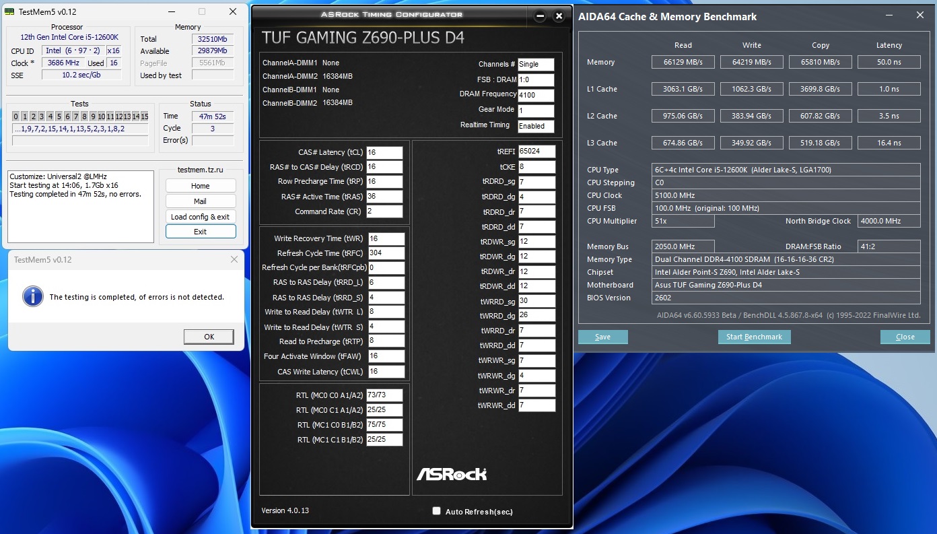This screenshot has width=937, height=534.
Task: Click the Refresh Cycle per Bank (tRFCpb) field
Action: coord(386,268)
